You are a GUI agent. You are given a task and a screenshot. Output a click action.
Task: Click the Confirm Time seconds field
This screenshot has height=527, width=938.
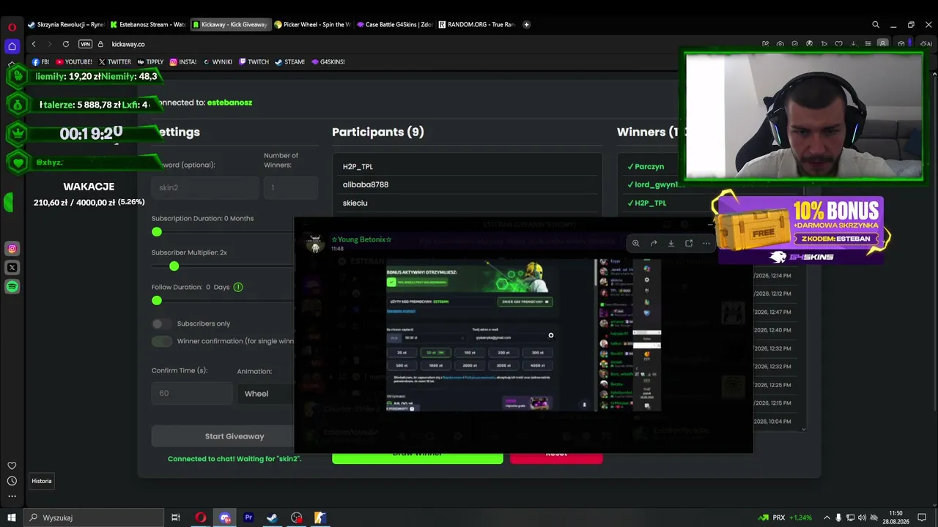coord(192,393)
